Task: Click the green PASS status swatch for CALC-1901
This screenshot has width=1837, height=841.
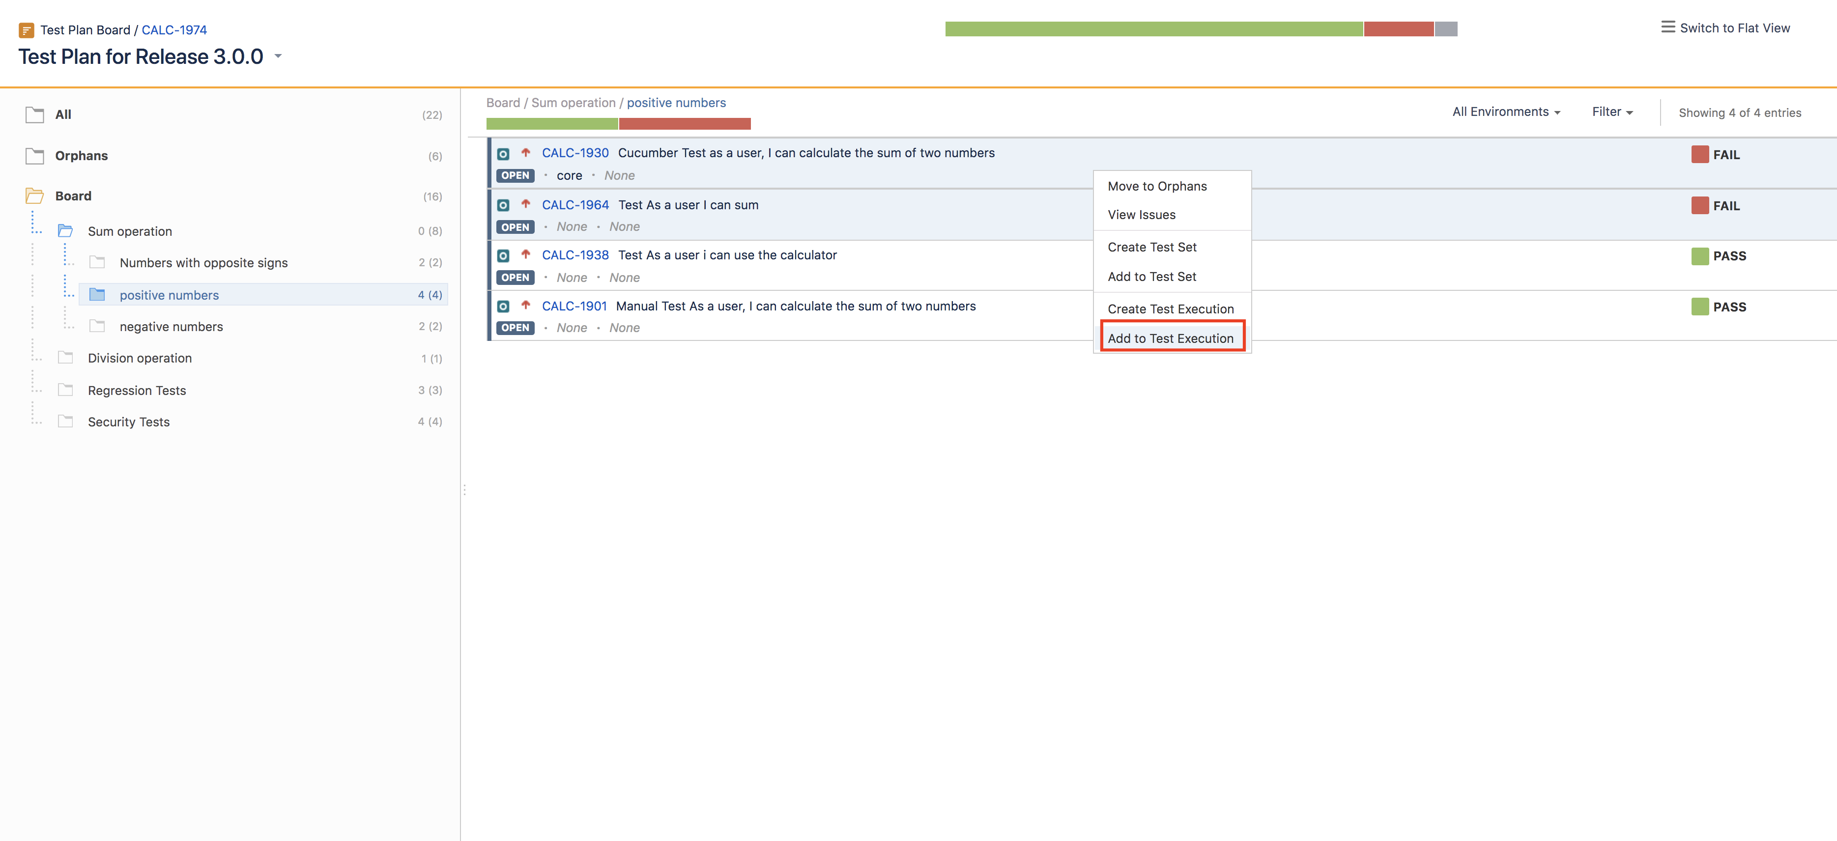Action: click(x=1699, y=307)
